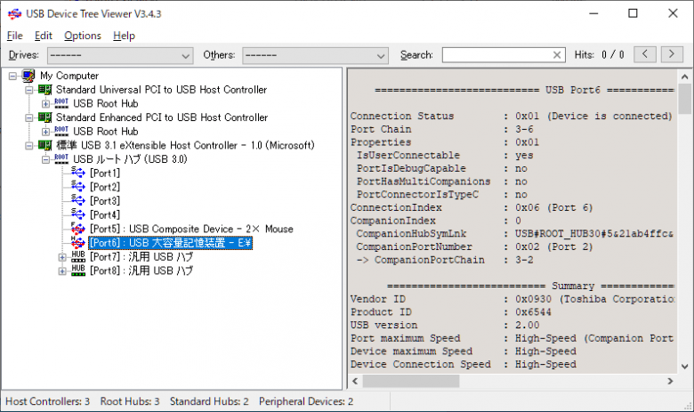Open the Options menu
Screen dimensions: 694x412
coord(83,36)
